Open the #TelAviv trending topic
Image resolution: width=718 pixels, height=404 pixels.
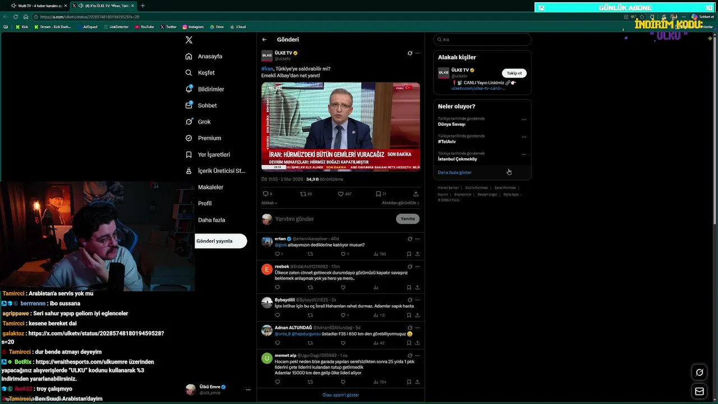click(447, 141)
